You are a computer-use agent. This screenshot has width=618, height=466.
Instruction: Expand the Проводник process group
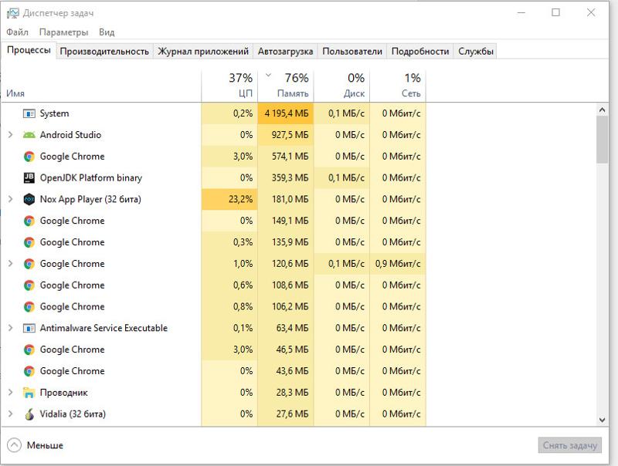10,393
